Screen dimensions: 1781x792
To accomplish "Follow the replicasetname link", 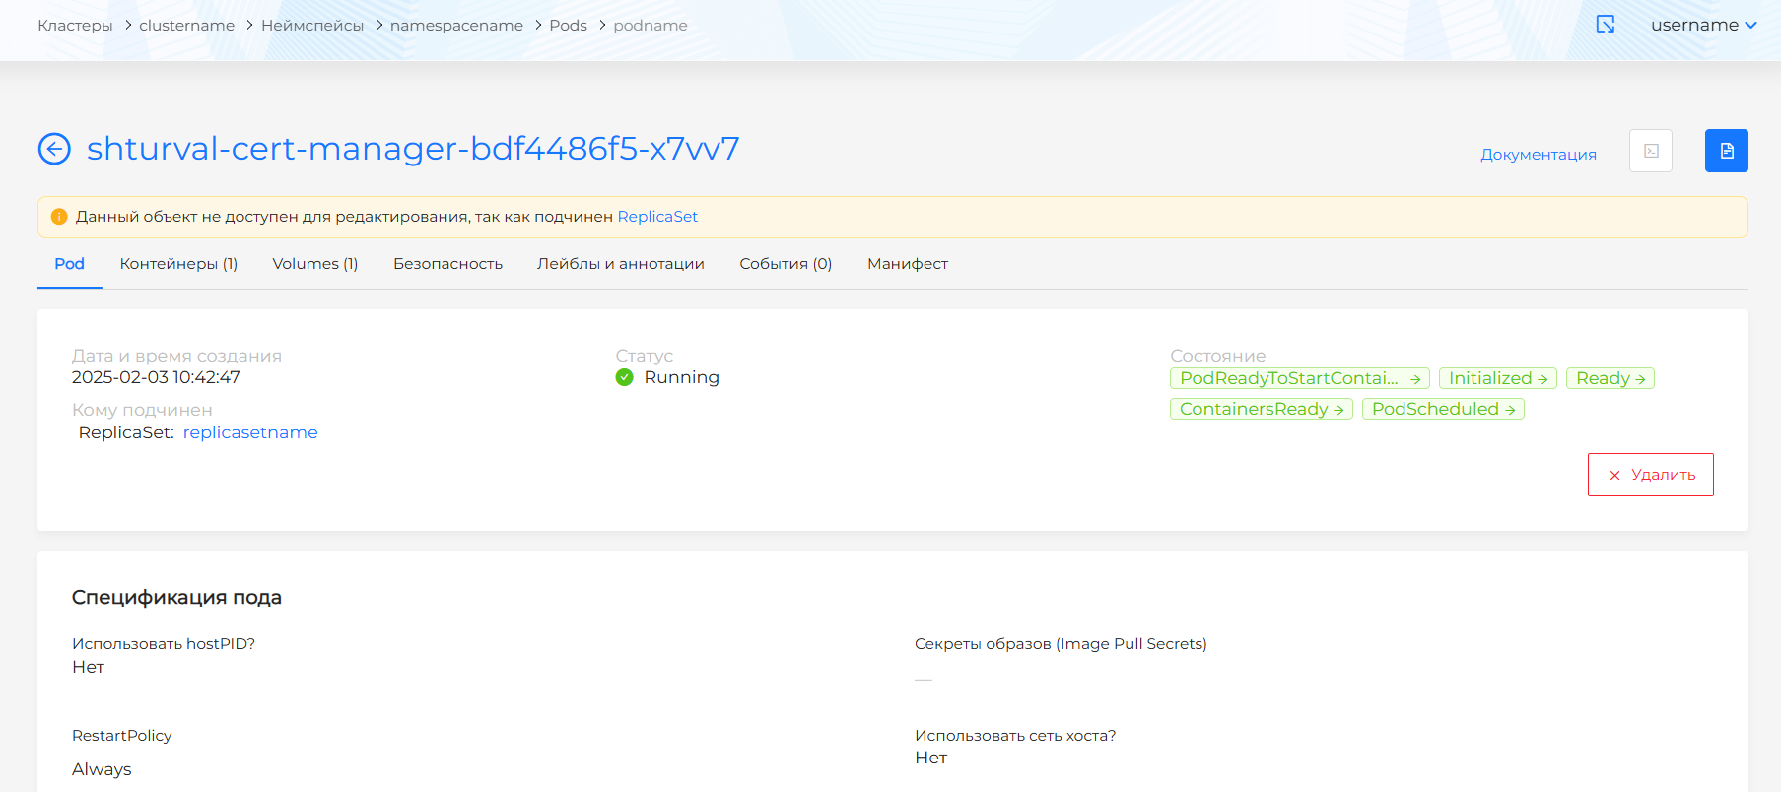I will point(250,432).
